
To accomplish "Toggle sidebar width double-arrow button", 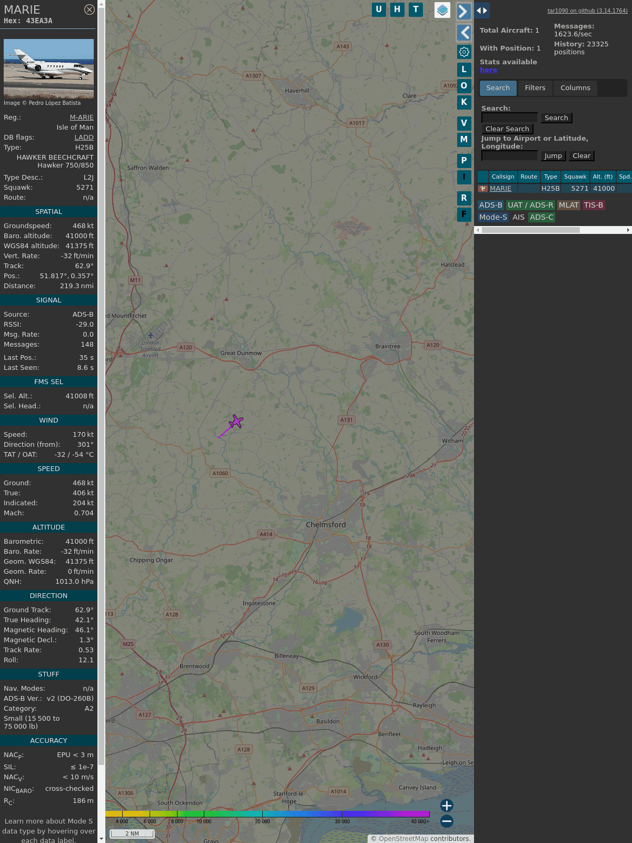I will (x=482, y=10).
